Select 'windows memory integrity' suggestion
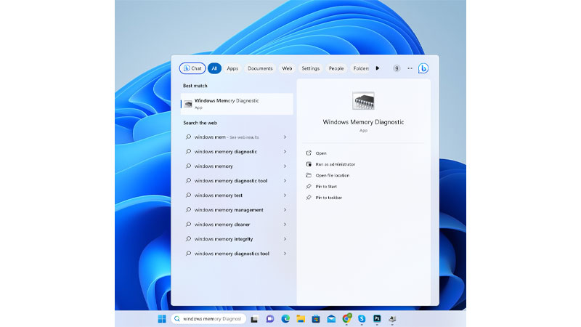The width and height of the screenshot is (581, 327). pyautogui.click(x=237, y=239)
